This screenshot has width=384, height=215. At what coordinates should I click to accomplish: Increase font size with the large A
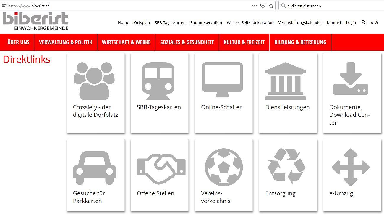[x=377, y=22]
